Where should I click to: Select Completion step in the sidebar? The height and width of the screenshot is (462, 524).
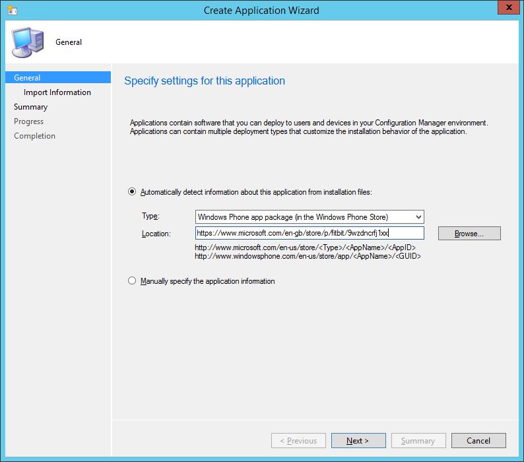(34, 136)
